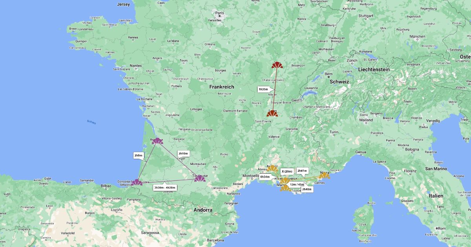Click the 3h30m - 4h30m duration label
The image size is (471, 247).
(165, 187)
